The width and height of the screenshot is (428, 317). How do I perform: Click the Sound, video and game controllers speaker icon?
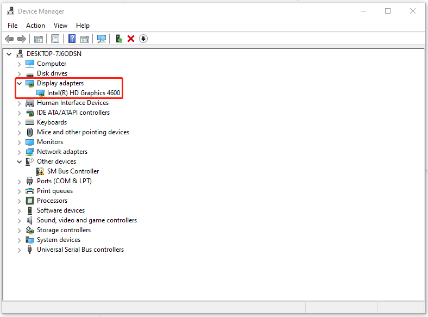pos(30,220)
